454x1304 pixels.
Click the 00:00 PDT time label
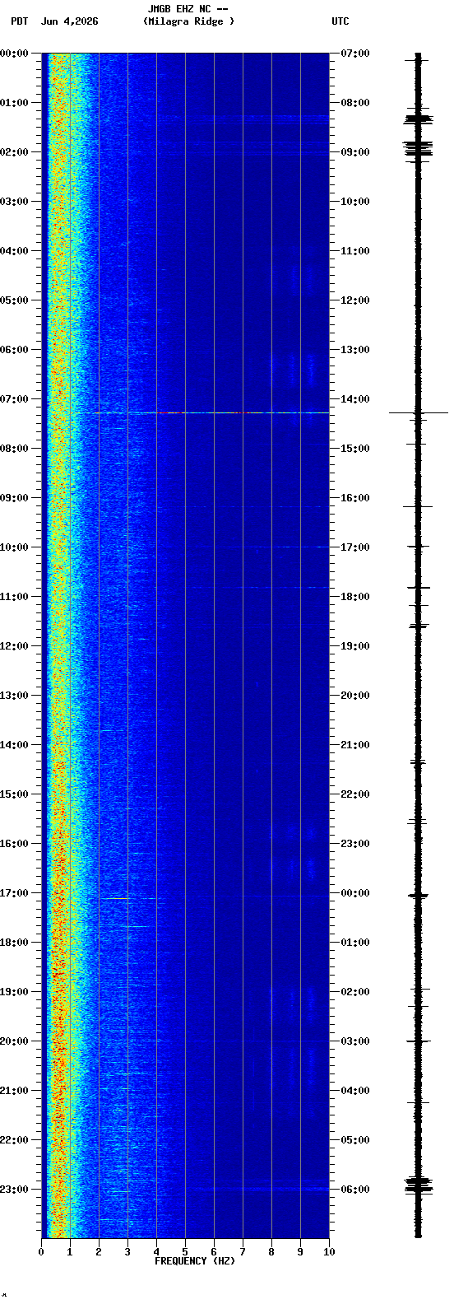click(14, 54)
